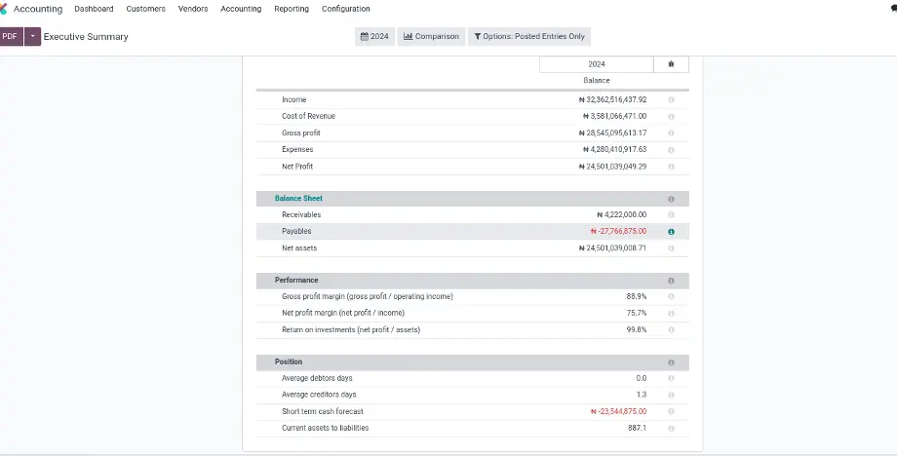897x456 pixels.
Task: Click the Cost of Revenue row label
Action: [308, 116]
